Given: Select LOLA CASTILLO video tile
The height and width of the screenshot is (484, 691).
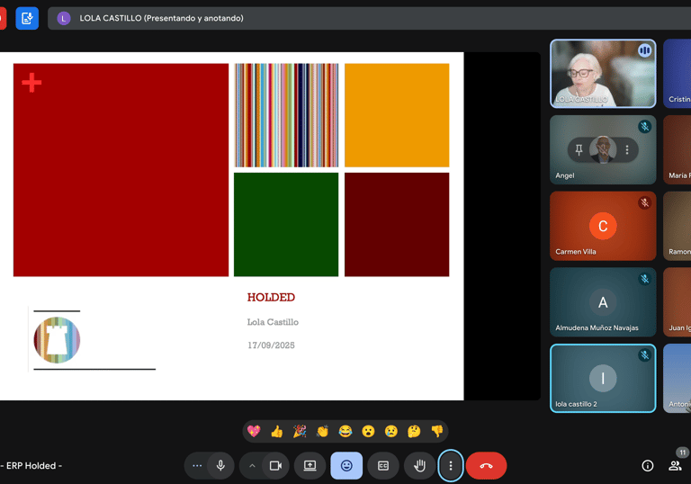Looking at the screenshot, I should (x=603, y=74).
